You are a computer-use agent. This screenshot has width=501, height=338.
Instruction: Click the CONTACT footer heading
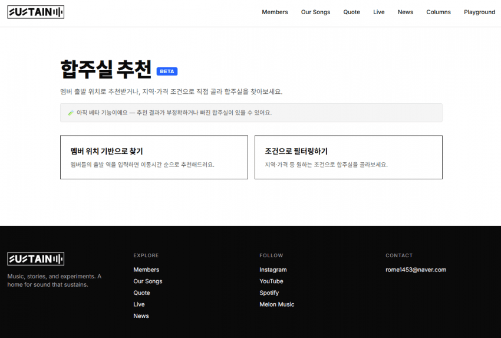[399, 255]
